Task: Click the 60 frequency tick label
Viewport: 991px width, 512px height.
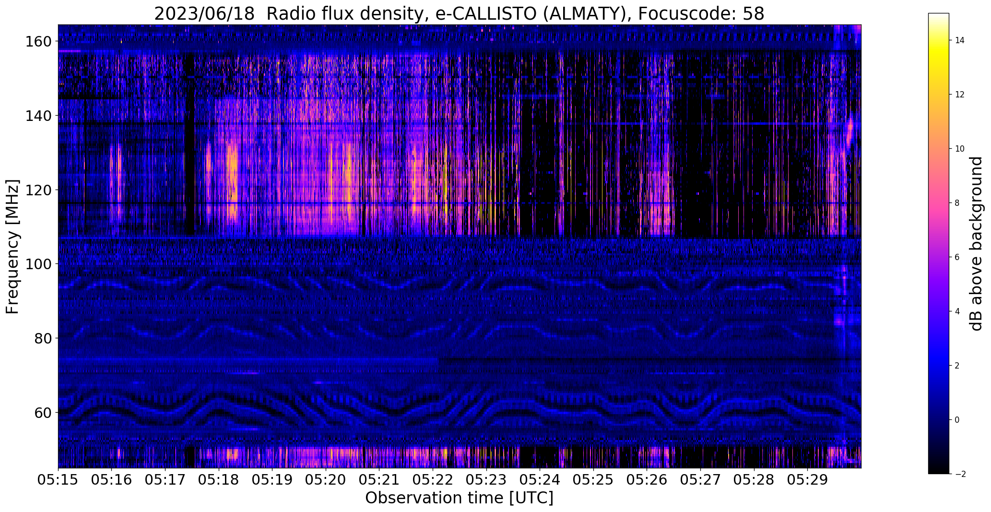Action: tap(42, 412)
